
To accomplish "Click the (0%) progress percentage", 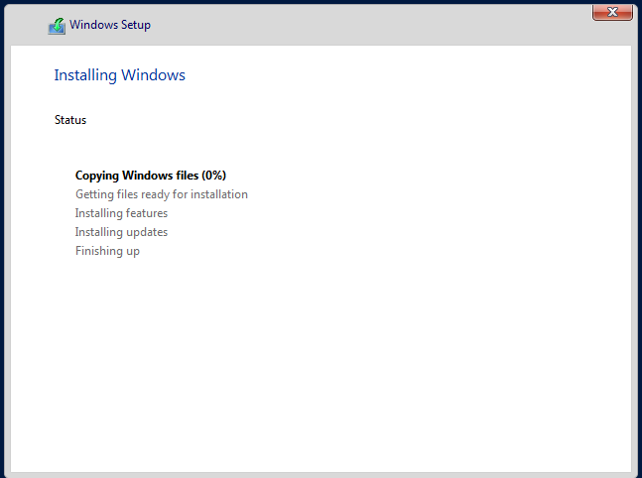I will tap(213, 176).
